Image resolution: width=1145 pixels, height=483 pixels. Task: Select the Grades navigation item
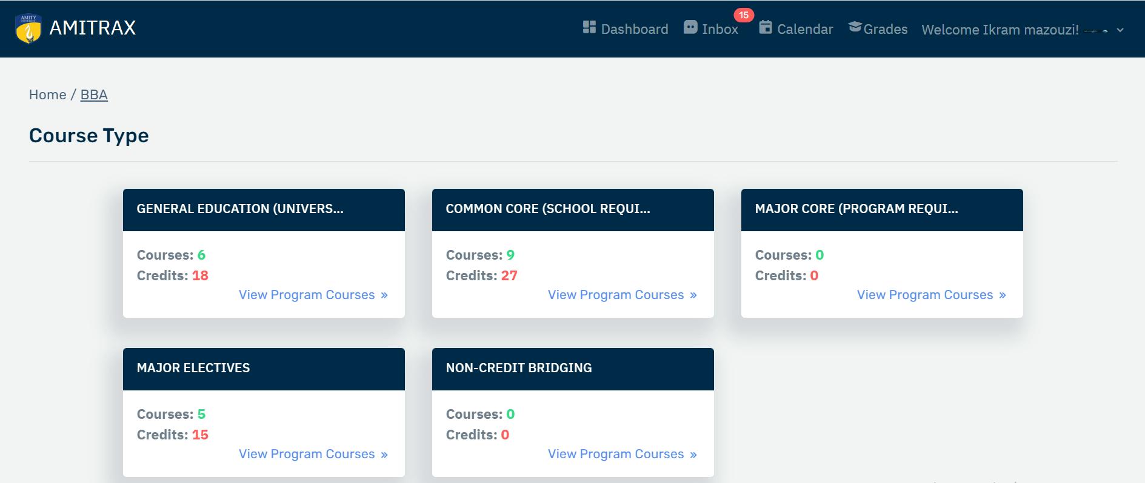[885, 29]
